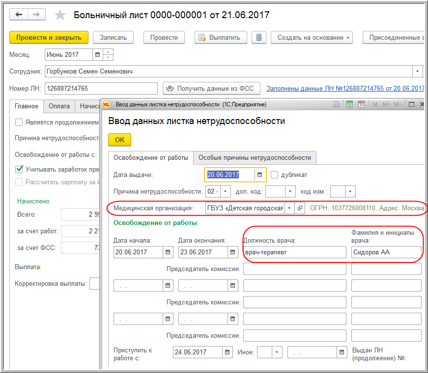
Task: Open calendar icon in dialog title bar
Action: pos(361,104)
